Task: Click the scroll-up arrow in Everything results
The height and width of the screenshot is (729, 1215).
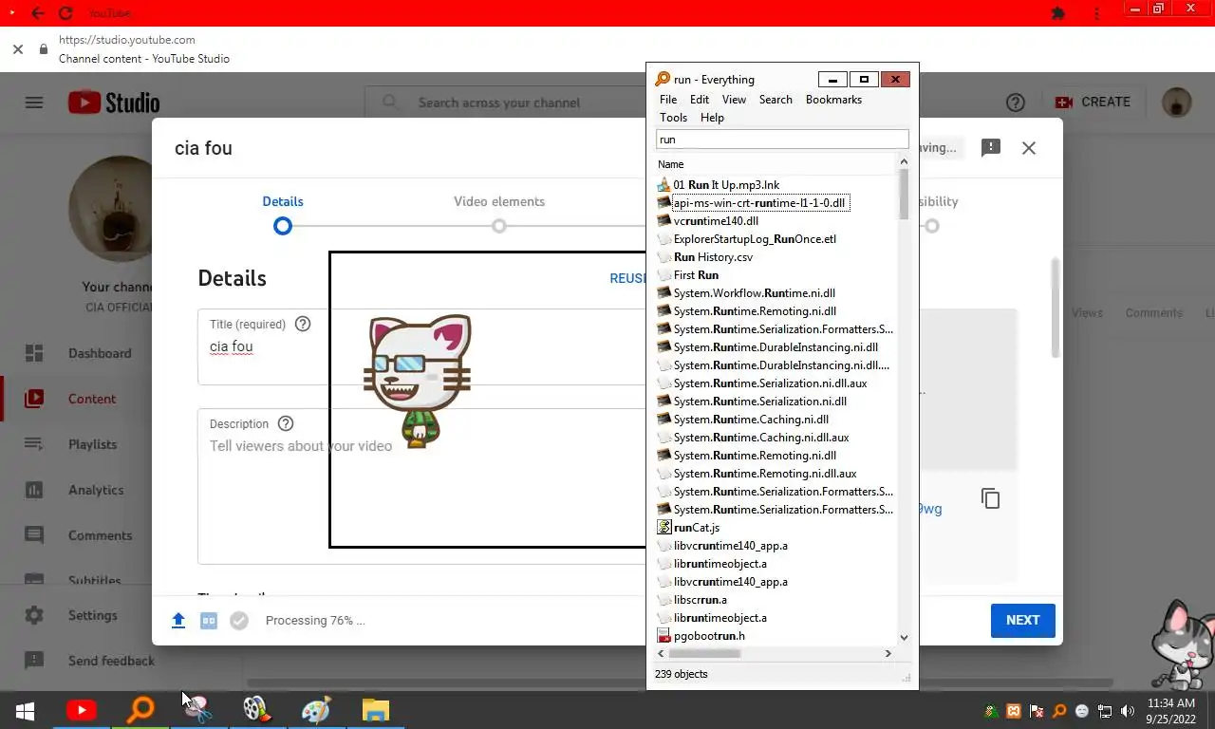Action: coord(904,163)
